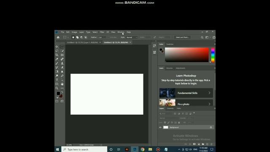This screenshot has width=270, height=152.
Task: Select the Eyedropper tool
Action: point(57,59)
